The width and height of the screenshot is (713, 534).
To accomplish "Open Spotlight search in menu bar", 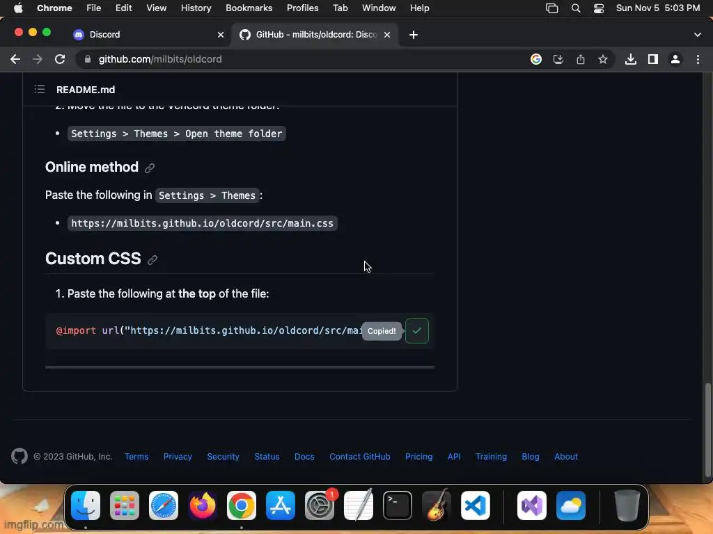I will pyautogui.click(x=576, y=8).
